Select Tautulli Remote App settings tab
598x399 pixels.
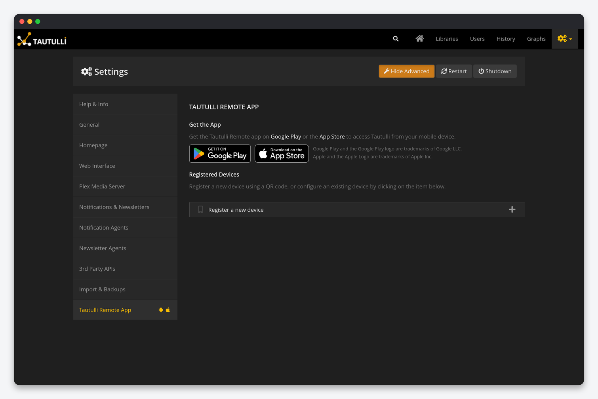[125, 310]
